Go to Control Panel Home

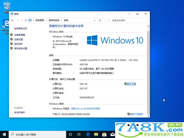click(x=21, y=28)
